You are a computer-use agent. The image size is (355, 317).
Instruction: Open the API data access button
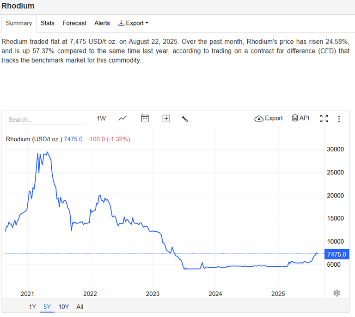click(x=300, y=118)
